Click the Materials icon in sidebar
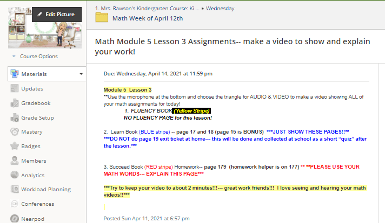385x223 pixels. click(15, 74)
